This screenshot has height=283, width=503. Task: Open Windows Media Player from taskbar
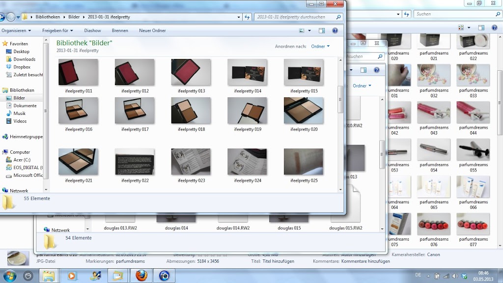pyautogui.click(x=72, y=276)
